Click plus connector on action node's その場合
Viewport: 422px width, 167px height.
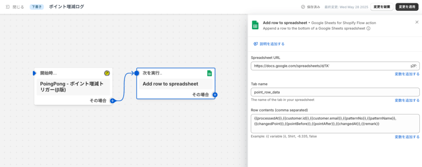click(x=215, y=95)
